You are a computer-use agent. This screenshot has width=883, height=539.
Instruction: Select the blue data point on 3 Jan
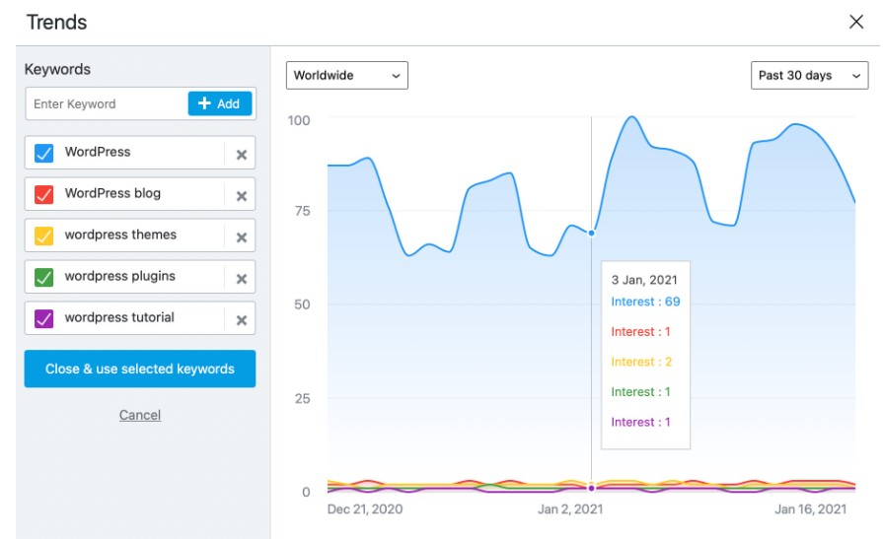pyautogui.click(x=591, y=233)
